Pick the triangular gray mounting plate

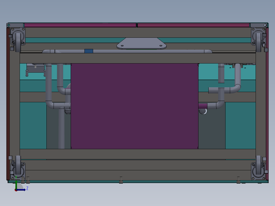[x=142, y=43]
